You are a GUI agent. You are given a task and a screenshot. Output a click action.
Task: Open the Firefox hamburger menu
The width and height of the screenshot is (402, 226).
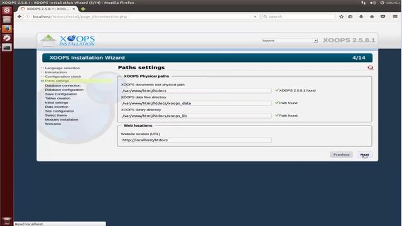(x=395, y=17)
